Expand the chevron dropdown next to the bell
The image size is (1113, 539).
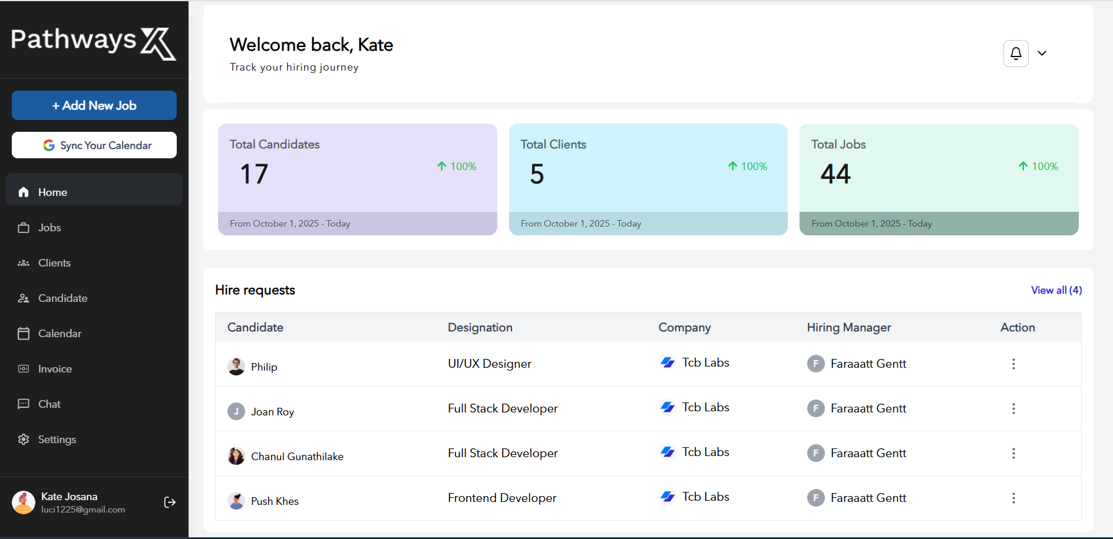click(1042, 54)
